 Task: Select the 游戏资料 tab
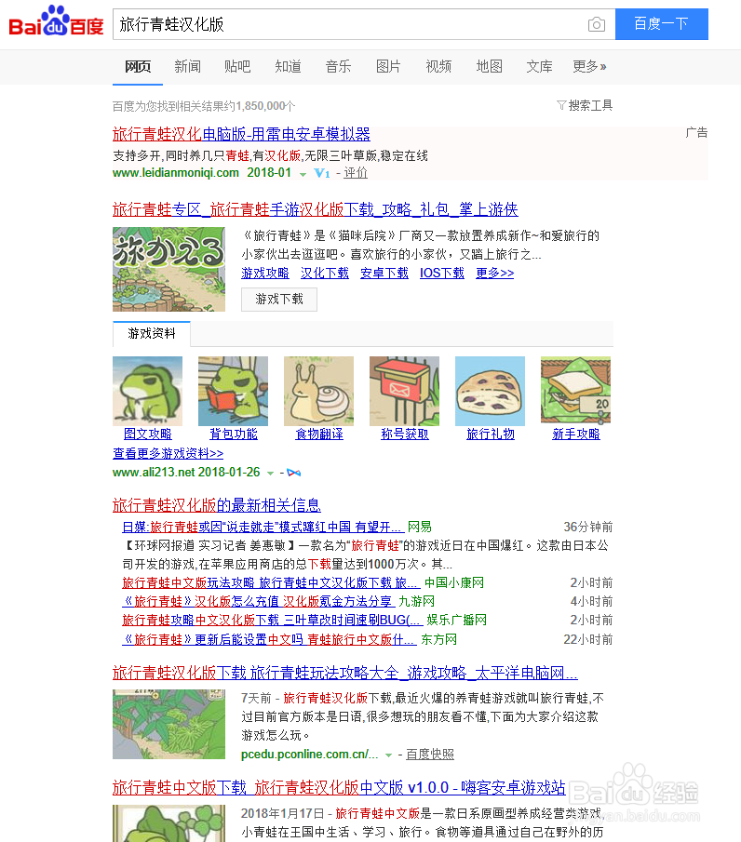[152, 333]
